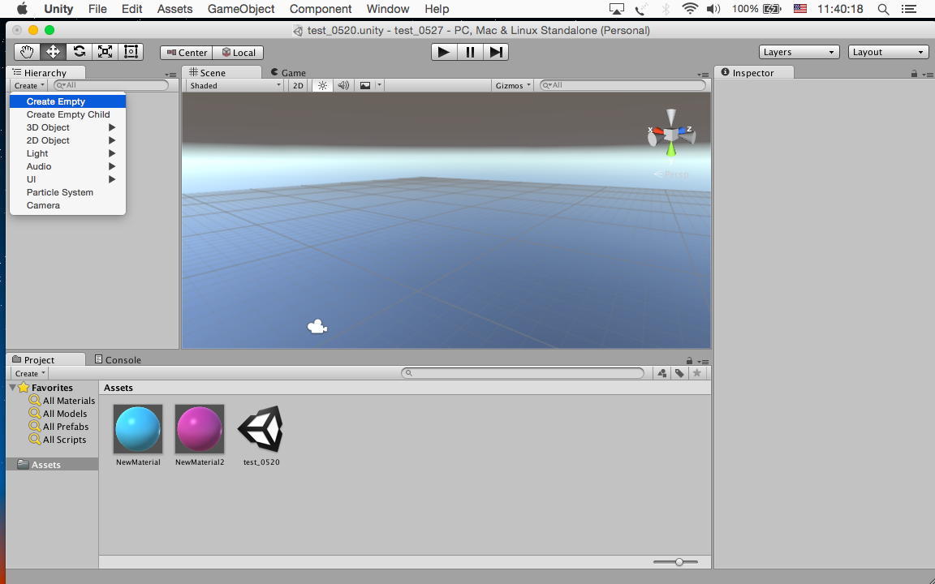Choose Create Empty Child
This screenshot has height=584, width=935.
pyautogui.click(x=68, y=114)
